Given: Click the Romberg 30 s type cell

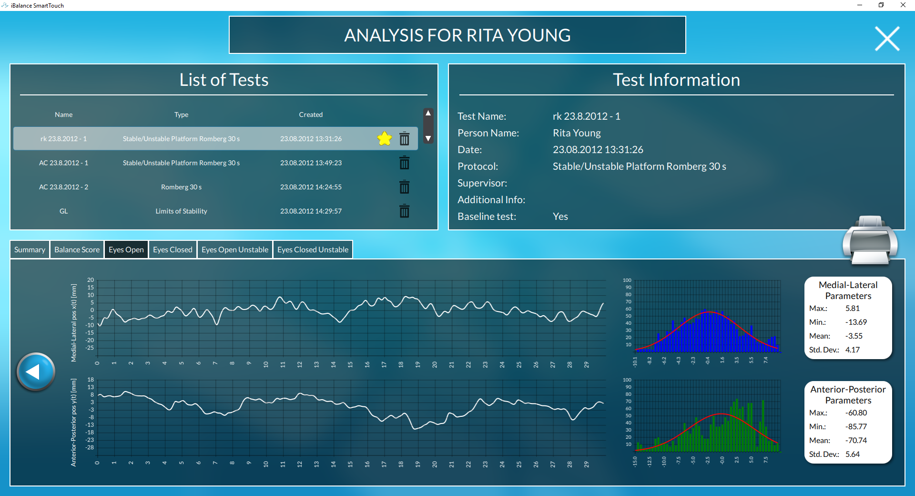Looking at the screenshot, I should point(181,187).
